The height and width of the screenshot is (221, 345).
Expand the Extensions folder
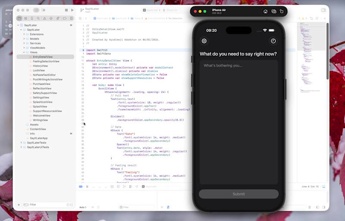(24, 34)
